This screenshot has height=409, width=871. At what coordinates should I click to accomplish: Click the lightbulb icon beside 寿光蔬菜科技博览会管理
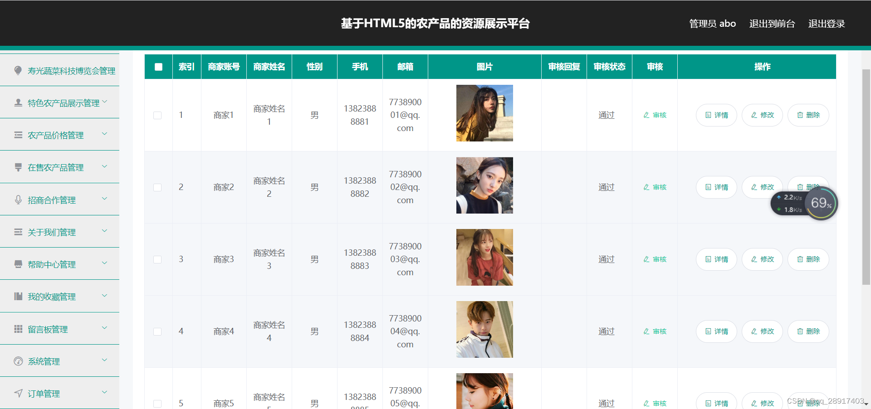pyautogui.click(x=18, y=70)
